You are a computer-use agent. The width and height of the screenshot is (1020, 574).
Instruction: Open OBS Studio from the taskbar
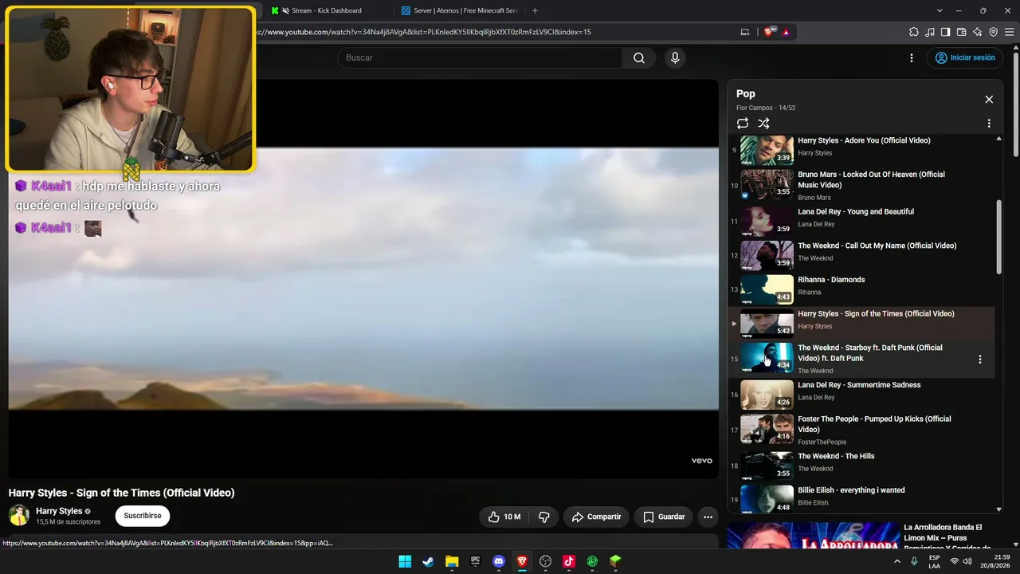(x=545, y=561)
